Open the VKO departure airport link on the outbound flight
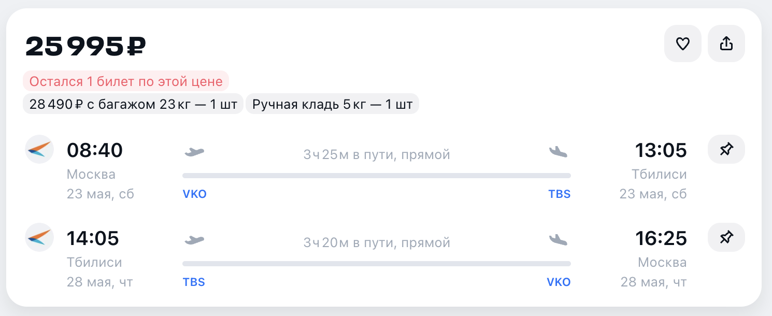 (x=194, y=194)
